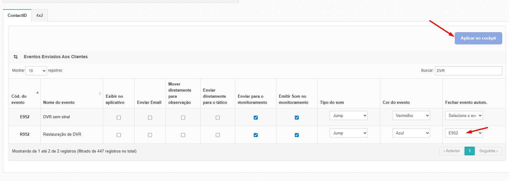Check Enviar diretamente para o tático for R952
This screenshot has width=509, height=181.
[x=218, y=135]
